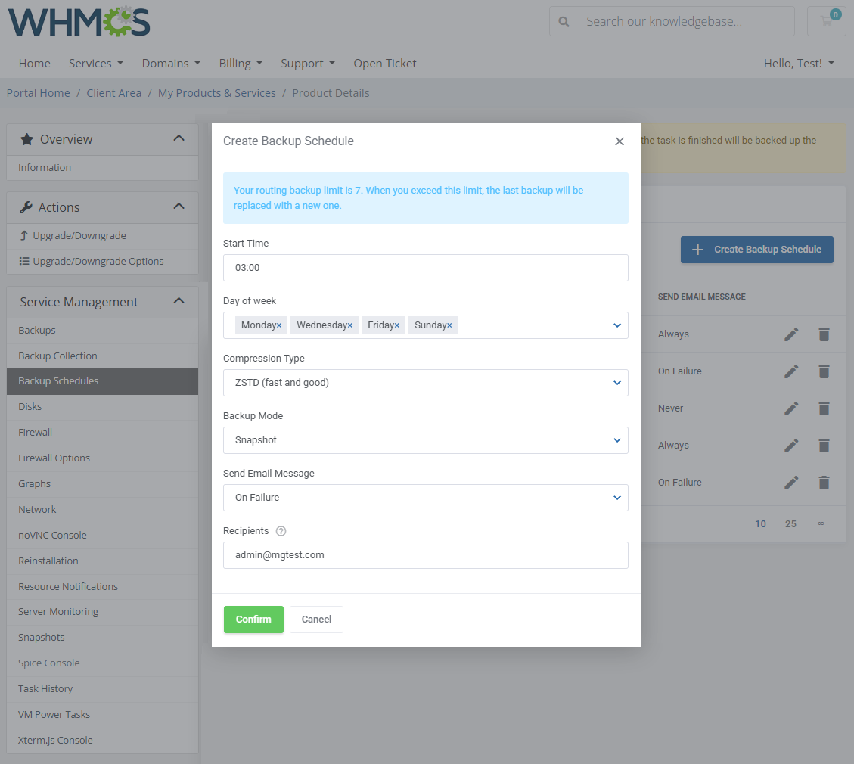The image size is (854, 764).
Task: Open Firewall Options
Action: coord(102,458)
